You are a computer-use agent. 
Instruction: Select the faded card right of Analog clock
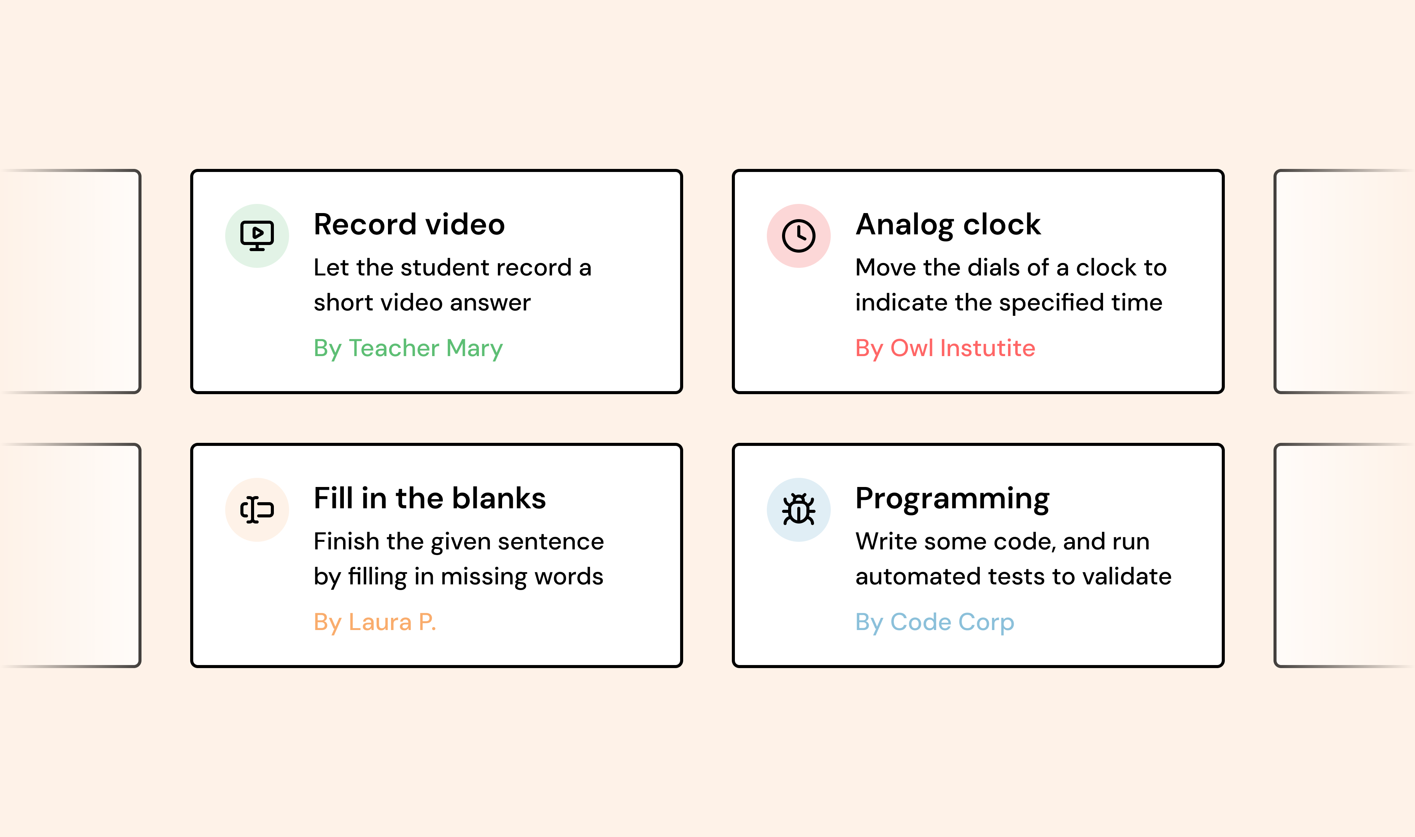1344,282
